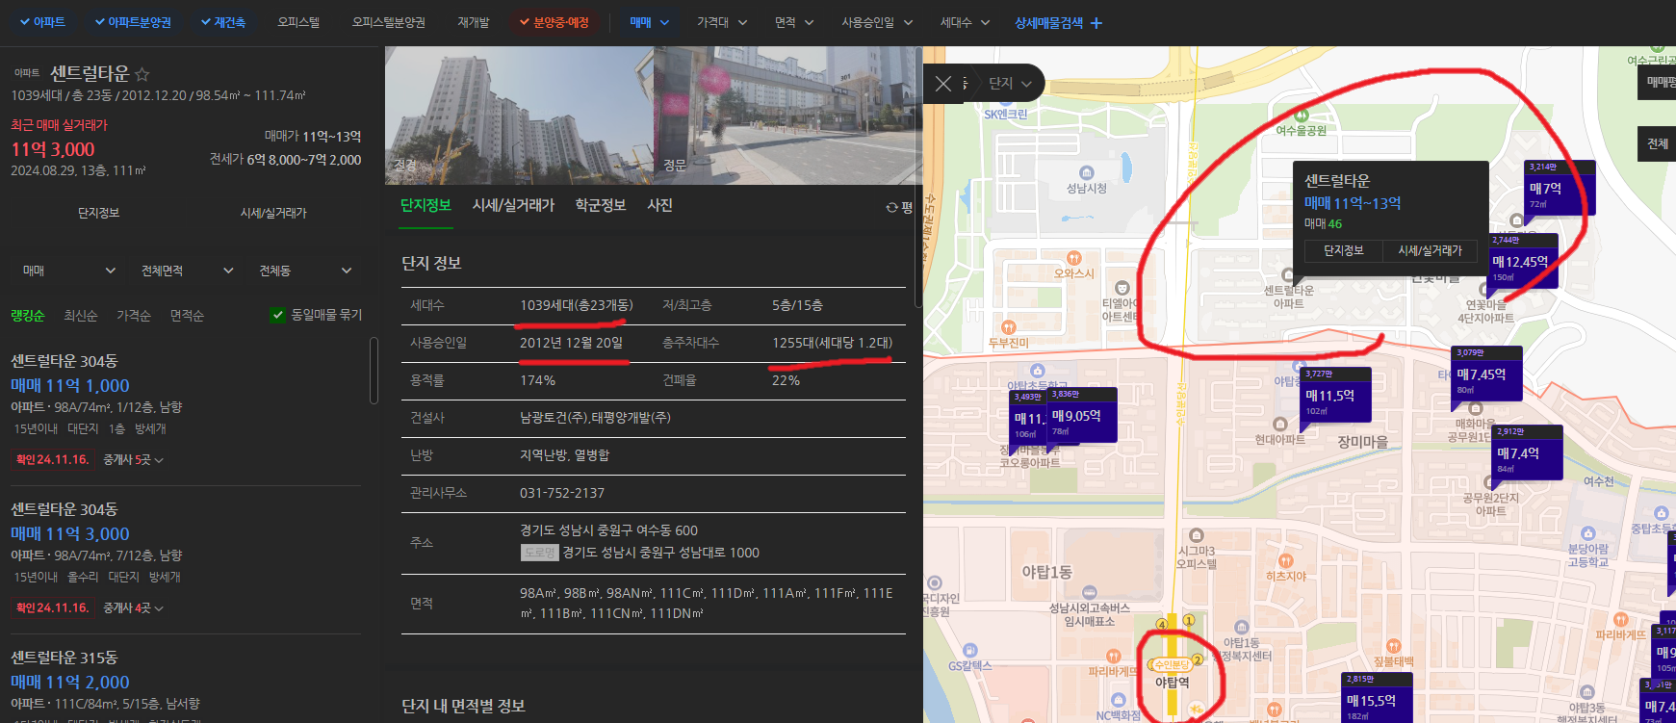Uncheck the 아파트분양권 filter
Viewport: 1676px width, 723px height.
[x=133, y=22]
